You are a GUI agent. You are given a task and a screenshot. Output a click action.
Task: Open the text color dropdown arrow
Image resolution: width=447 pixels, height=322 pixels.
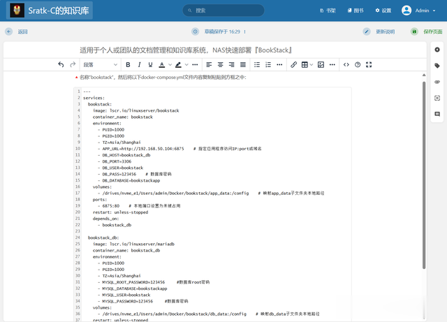pos(170,65)
